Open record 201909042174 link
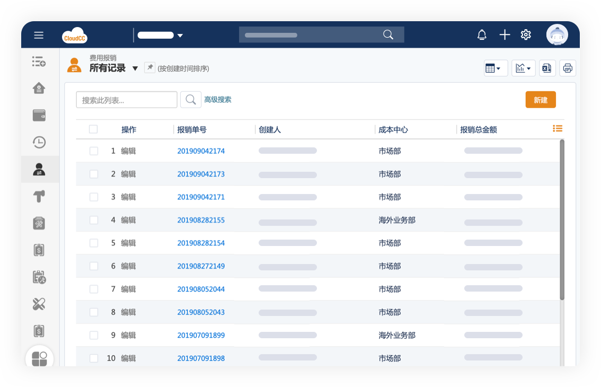The height and width of the screenshot is (387, 601). (x=201, y=151)
